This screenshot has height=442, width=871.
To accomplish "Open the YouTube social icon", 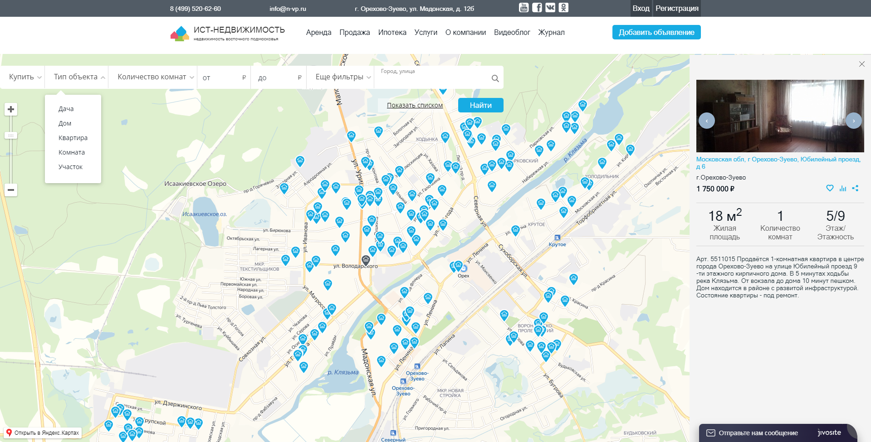I will point(524,7).
